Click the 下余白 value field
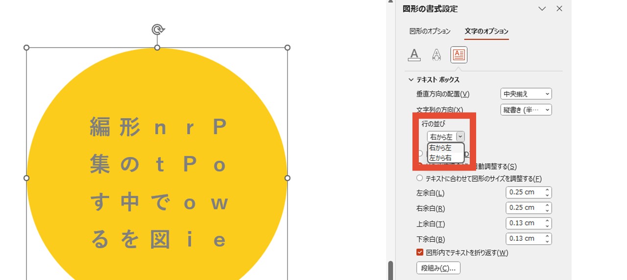Viewport: 627px width, 280px height. click(x=524, y=239)
